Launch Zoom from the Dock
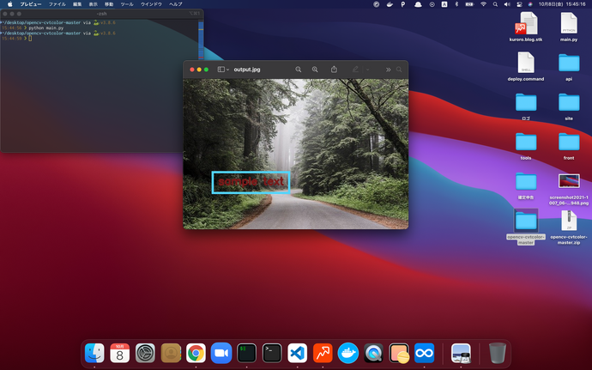The image size is (592, 370). (221, 353)
